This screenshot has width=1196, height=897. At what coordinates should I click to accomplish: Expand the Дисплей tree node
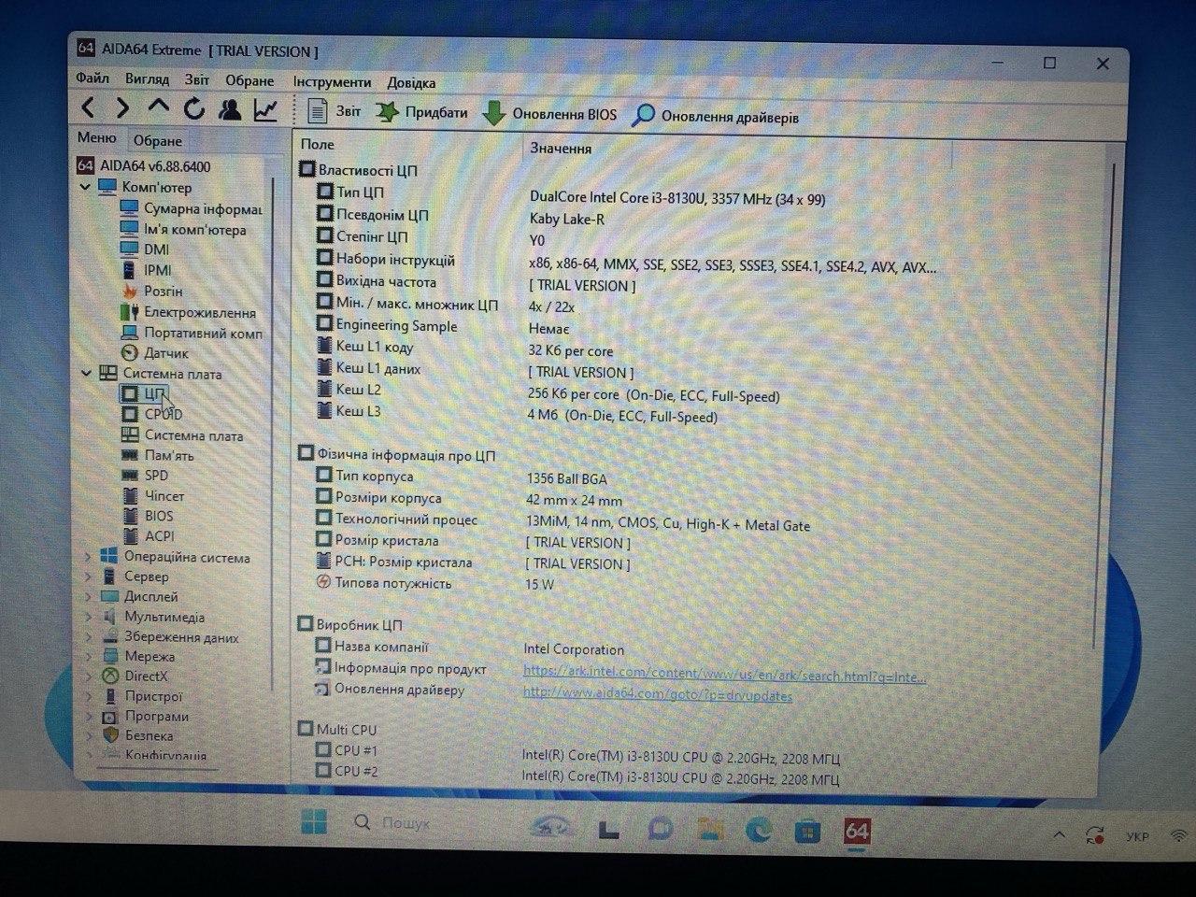(89, 597)
